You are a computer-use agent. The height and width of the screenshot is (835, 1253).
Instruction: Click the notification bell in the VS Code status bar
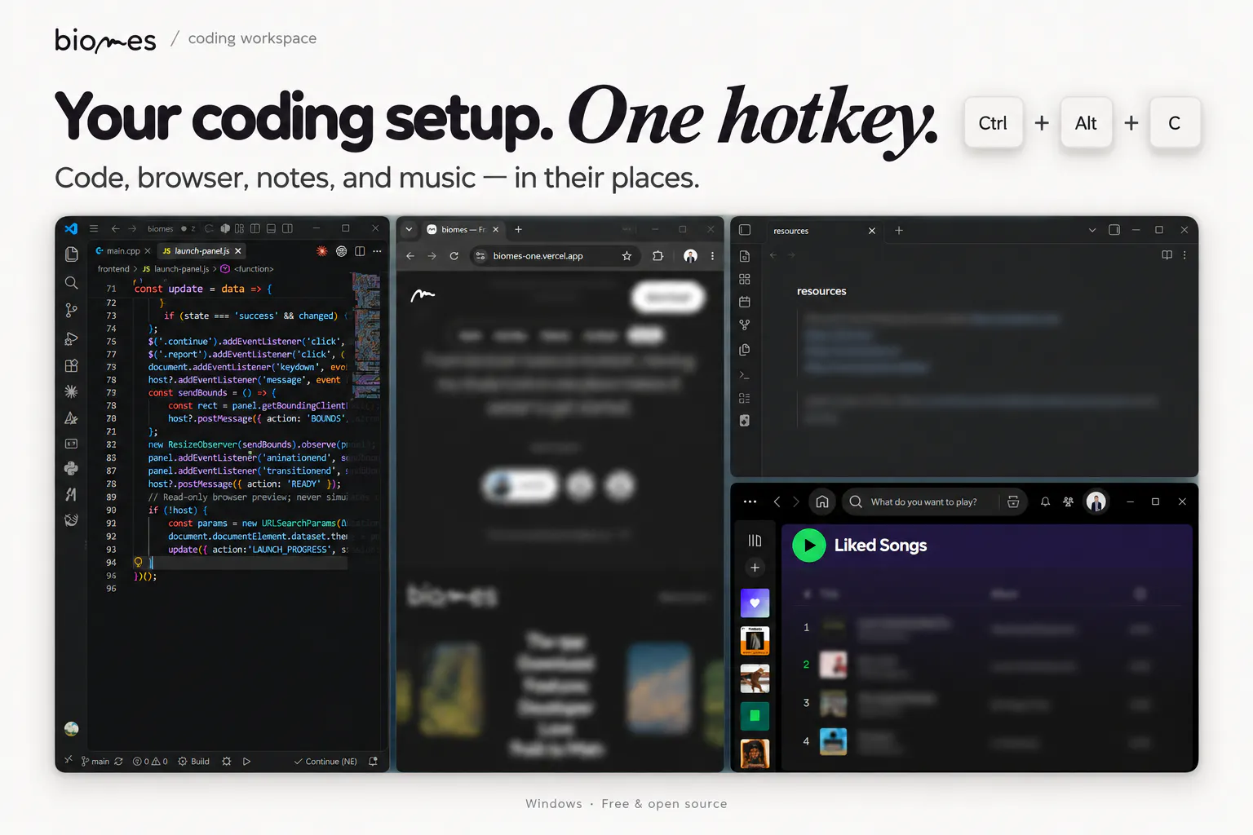click(x=374, y=762)
